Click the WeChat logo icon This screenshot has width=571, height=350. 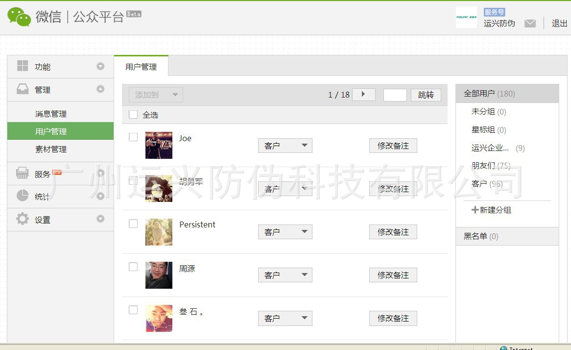(x=19, y=17)
